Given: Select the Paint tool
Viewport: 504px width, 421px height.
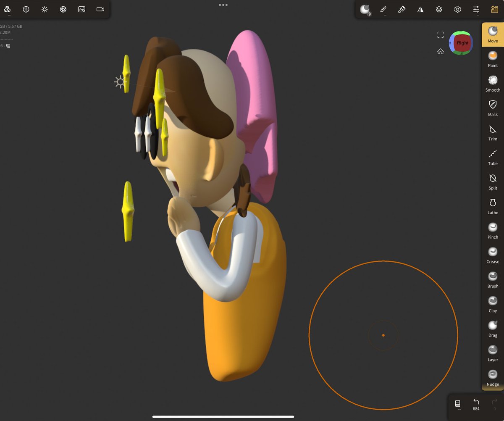Looking at the screenshot, I should (493, 59).
